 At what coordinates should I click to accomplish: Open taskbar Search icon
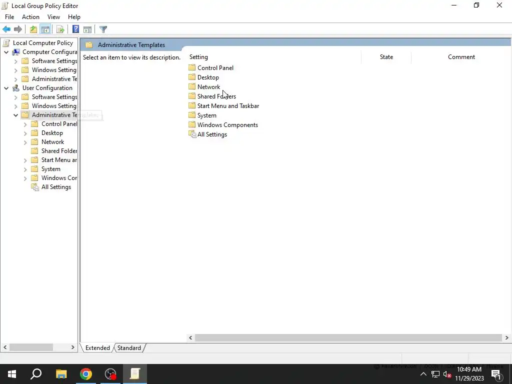point(36,374)
